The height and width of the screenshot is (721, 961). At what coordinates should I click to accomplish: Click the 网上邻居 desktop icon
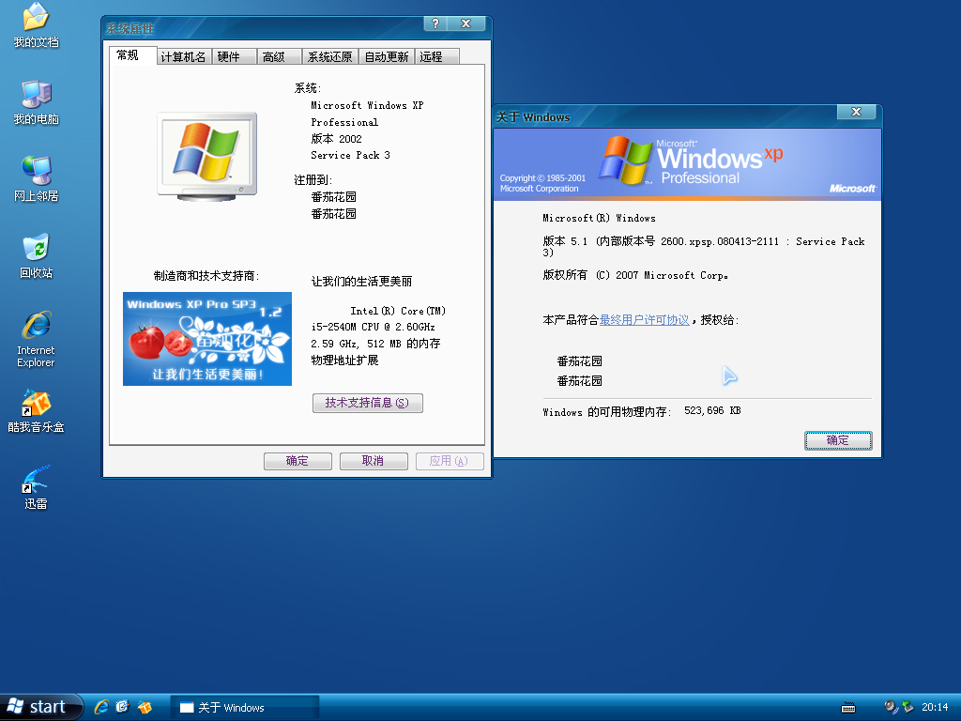36,179
